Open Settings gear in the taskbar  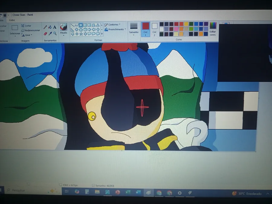180,193
